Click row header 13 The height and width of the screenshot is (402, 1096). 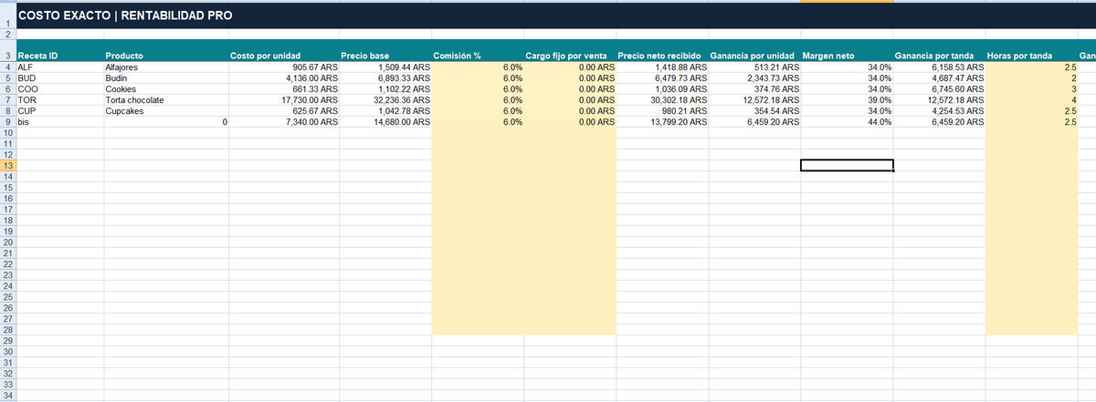[x=7, y=165]
